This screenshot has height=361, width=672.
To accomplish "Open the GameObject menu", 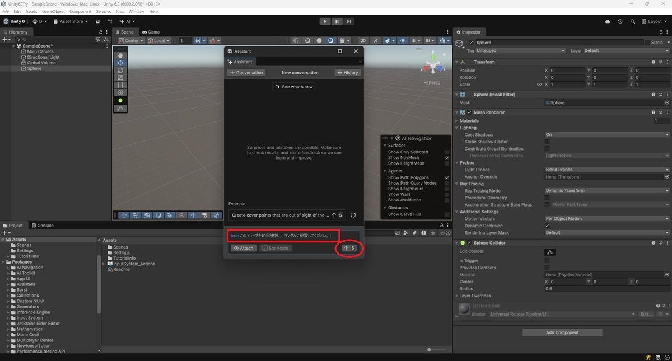I will (53, 11).
